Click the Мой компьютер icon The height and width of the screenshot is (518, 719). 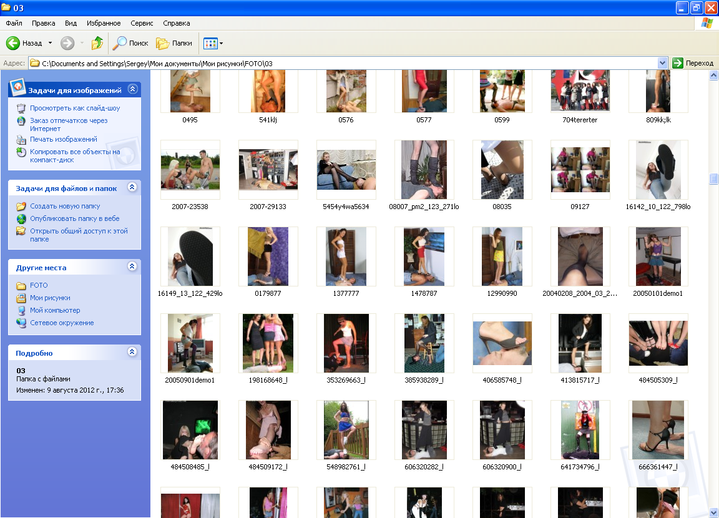(x=21, y=310)
